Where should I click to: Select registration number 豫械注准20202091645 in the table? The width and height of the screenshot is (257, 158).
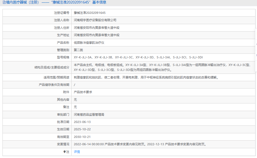(90, 13)
